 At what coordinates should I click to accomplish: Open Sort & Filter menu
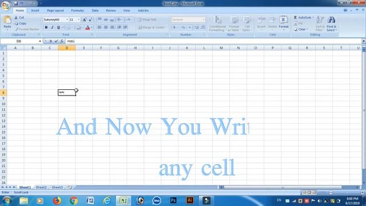(x=320, y=23)
